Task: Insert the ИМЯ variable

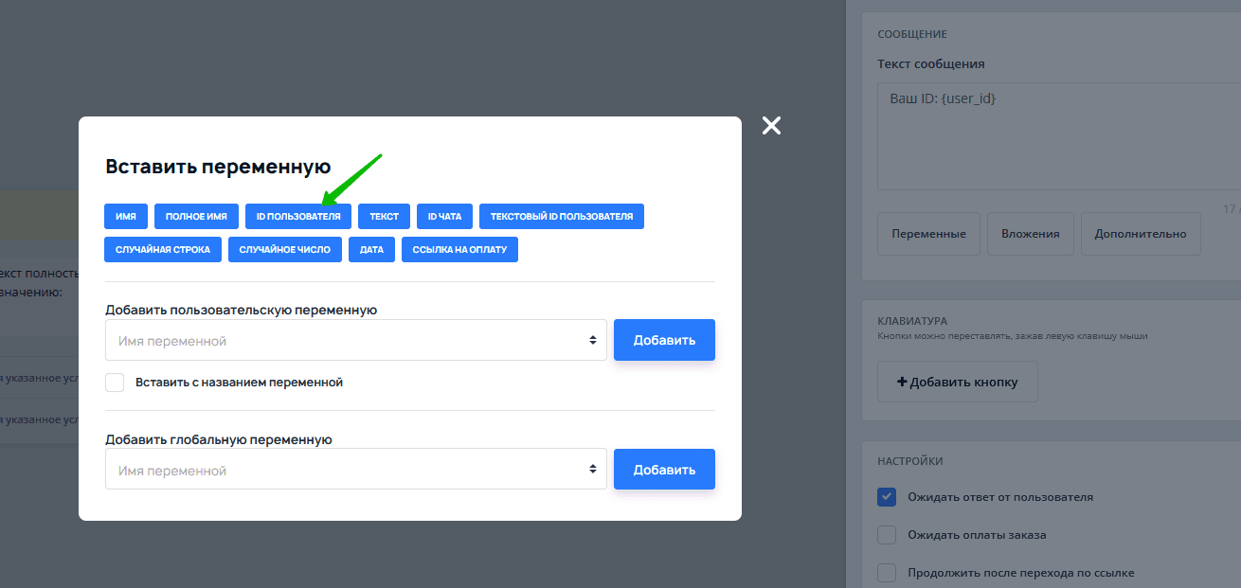Action: [125, 217]
